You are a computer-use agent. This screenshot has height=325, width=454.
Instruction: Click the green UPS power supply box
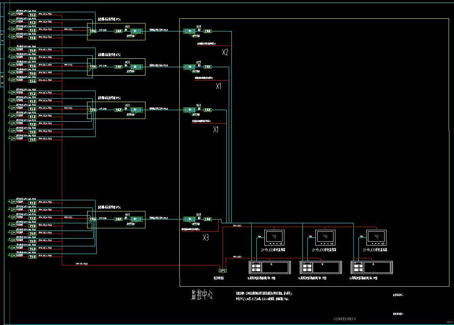pyautogui.click(x=223, y=271)
